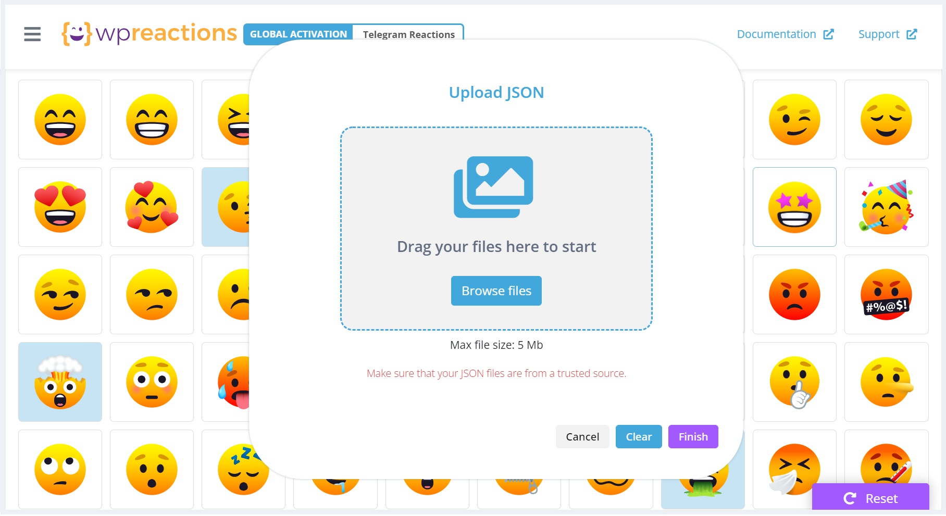Select the star-struck emoji
This screenshot has width=946, height=516.
tap(794, 207)
